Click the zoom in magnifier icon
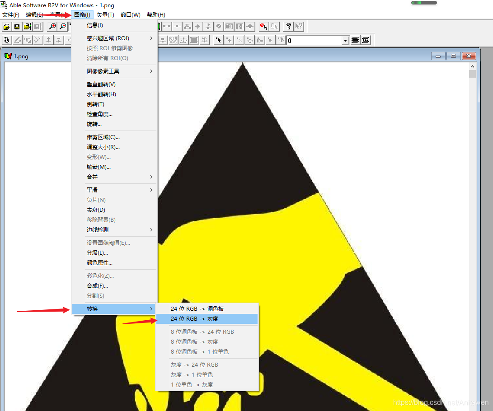This screenshot has height=411, width=493. 52,27
